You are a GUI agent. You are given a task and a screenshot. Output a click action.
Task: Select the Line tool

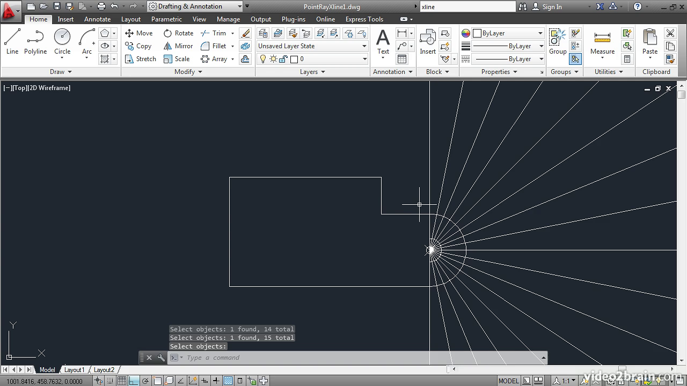point(12,42)
